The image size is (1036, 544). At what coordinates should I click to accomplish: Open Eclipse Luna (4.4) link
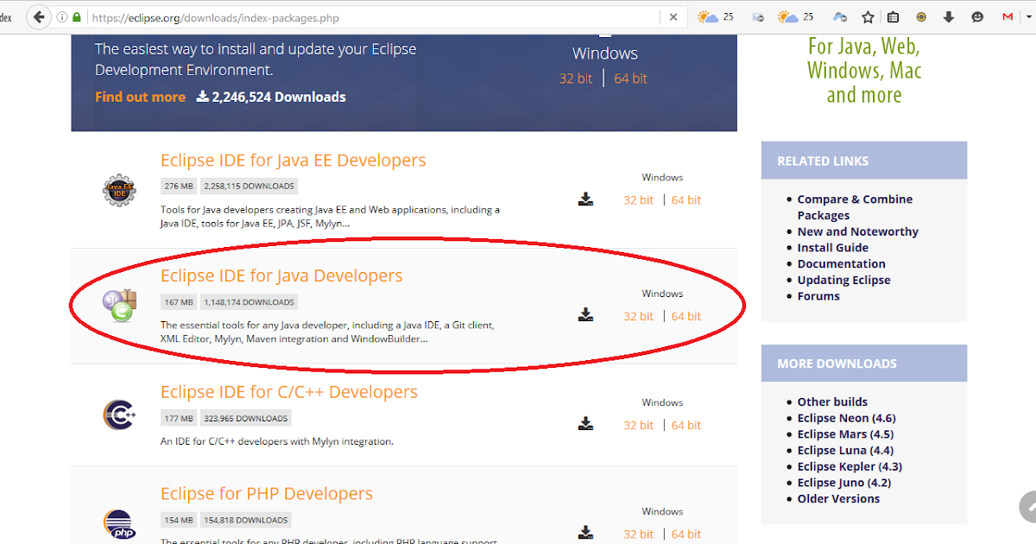[845, 450]
